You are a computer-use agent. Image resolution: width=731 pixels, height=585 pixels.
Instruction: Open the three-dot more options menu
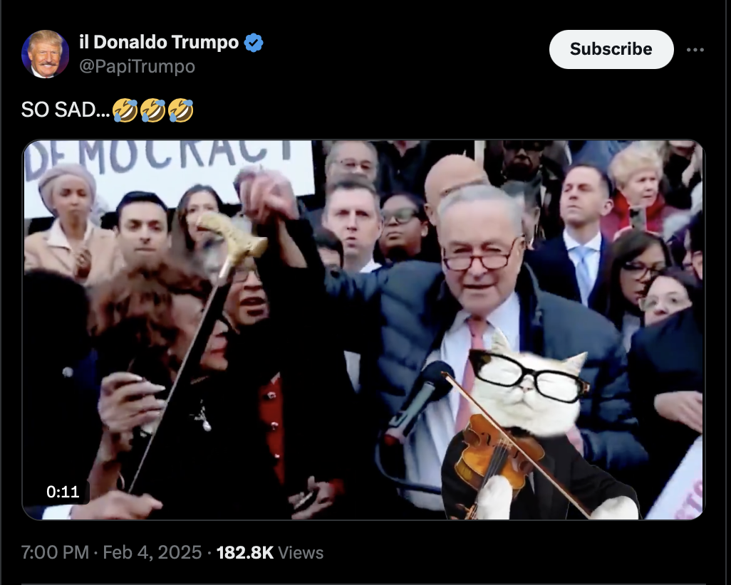point(695,50)
